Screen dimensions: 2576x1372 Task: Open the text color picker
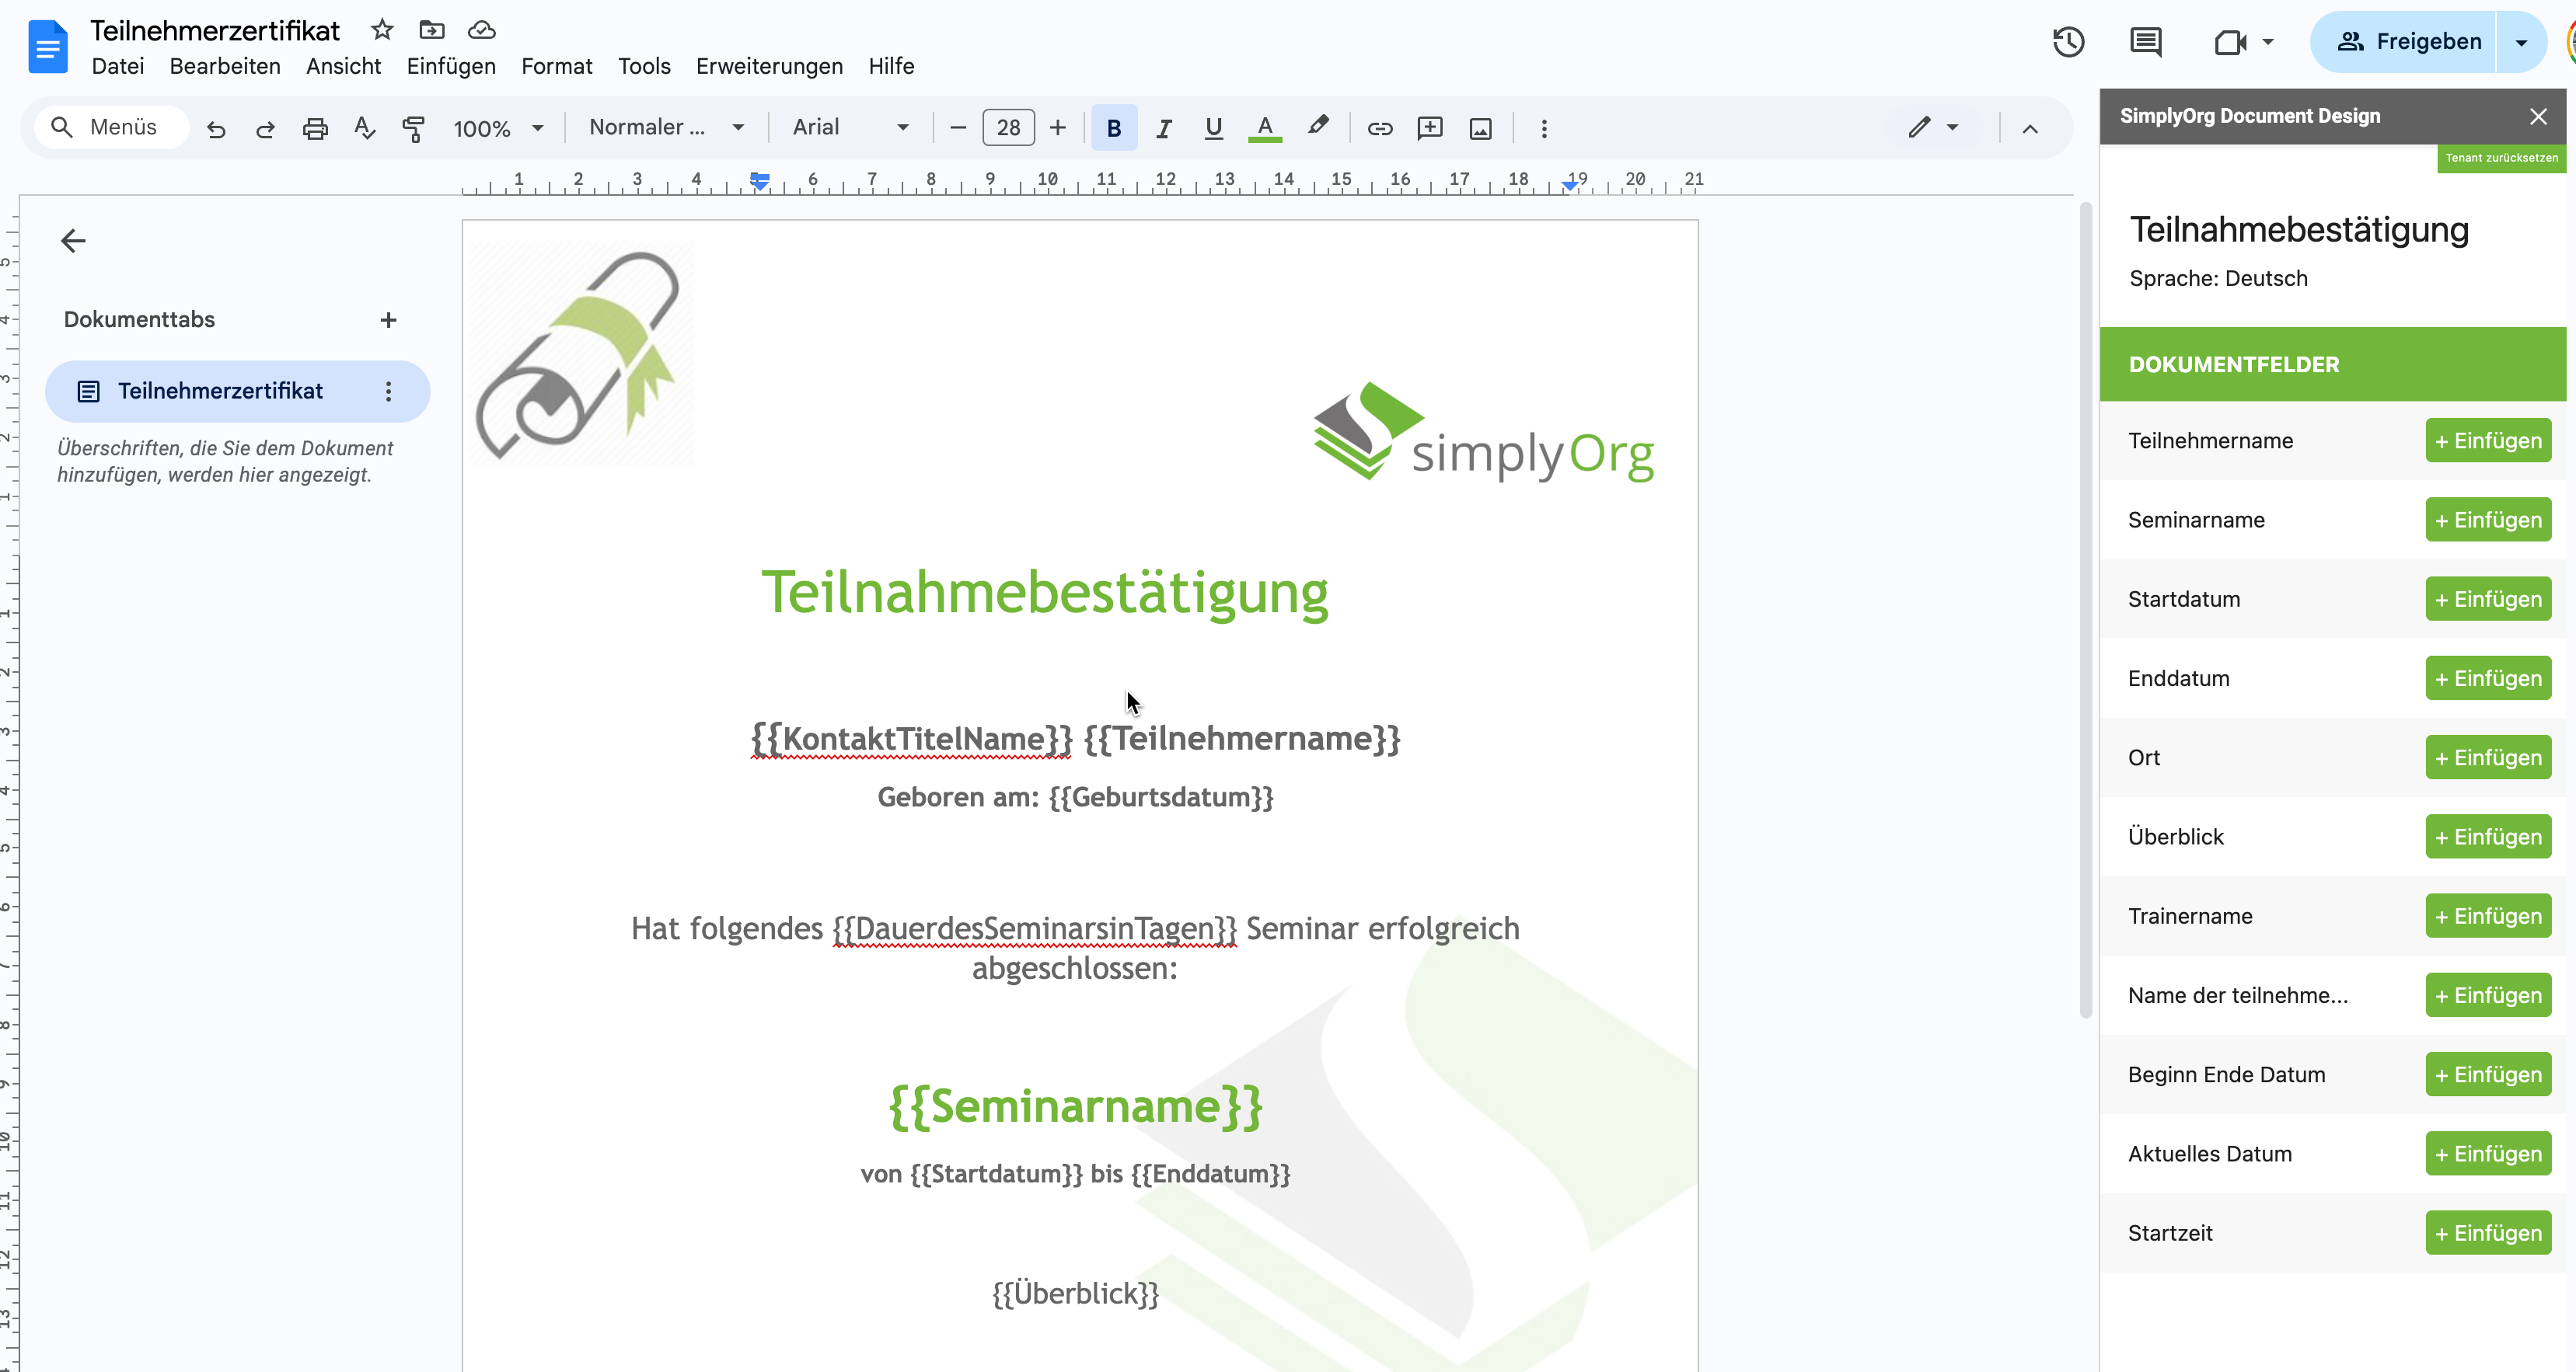[1265, 128]
